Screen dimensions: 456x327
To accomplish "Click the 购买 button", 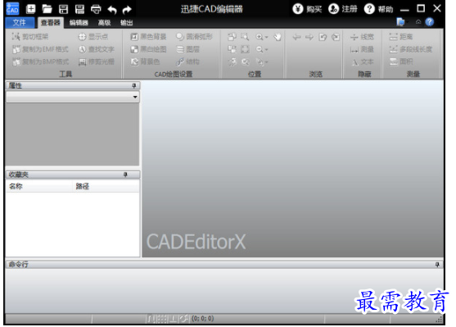I will 307,9.
